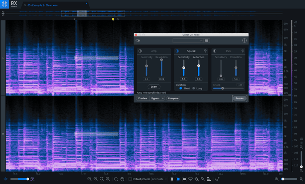The height and width of the screenshot is (184, 305).
Task: Click the plus button next to Bypass
Action: [163, 99]
